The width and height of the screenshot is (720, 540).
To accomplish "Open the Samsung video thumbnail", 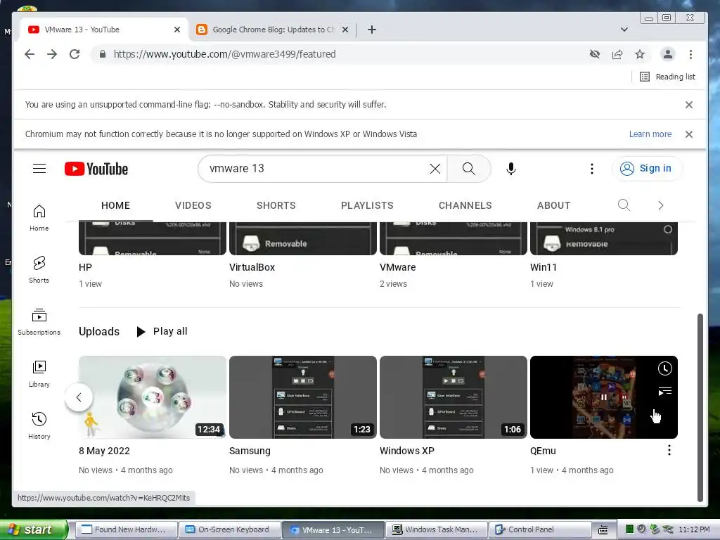I will [x=302, y=397].
